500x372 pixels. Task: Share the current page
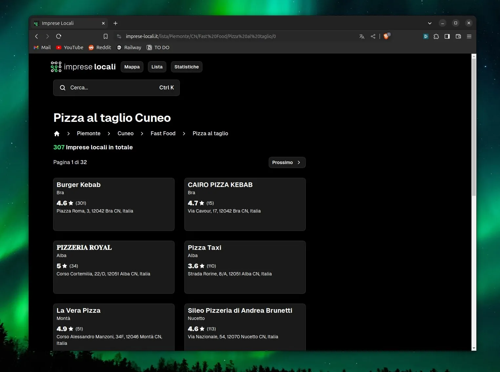373,36
